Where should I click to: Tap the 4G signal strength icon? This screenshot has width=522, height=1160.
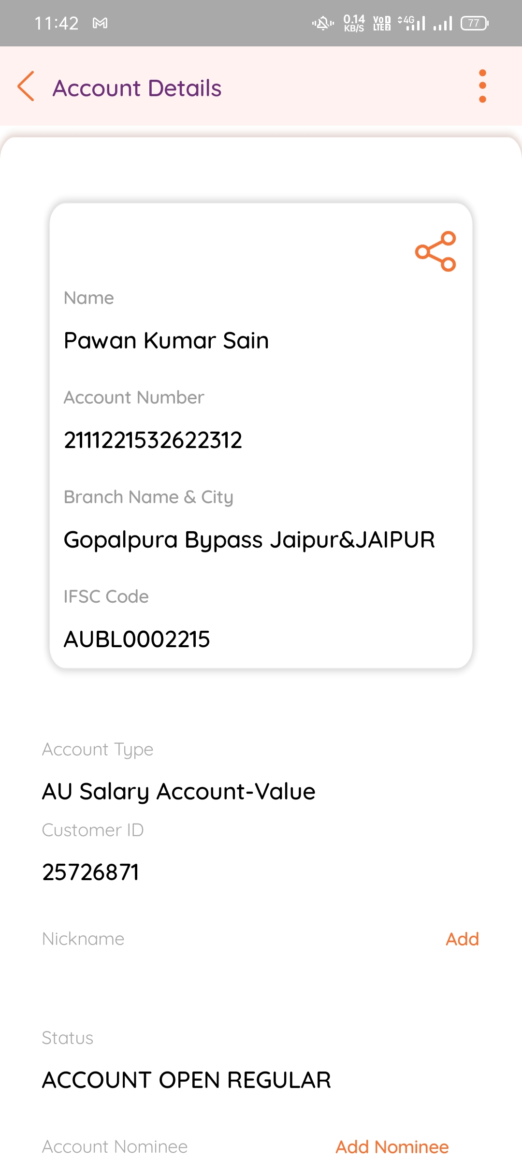pyautogui.click(x=412, y=23)
